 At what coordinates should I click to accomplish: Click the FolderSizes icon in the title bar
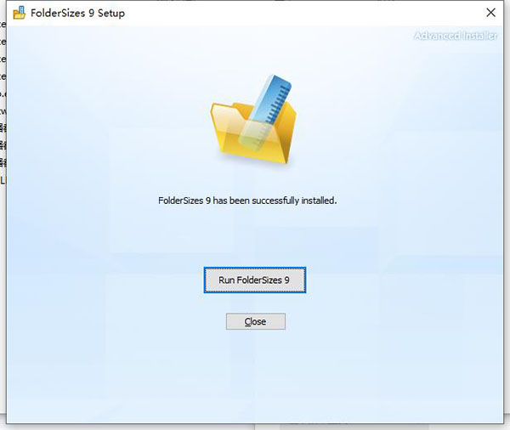click(19, 13)
